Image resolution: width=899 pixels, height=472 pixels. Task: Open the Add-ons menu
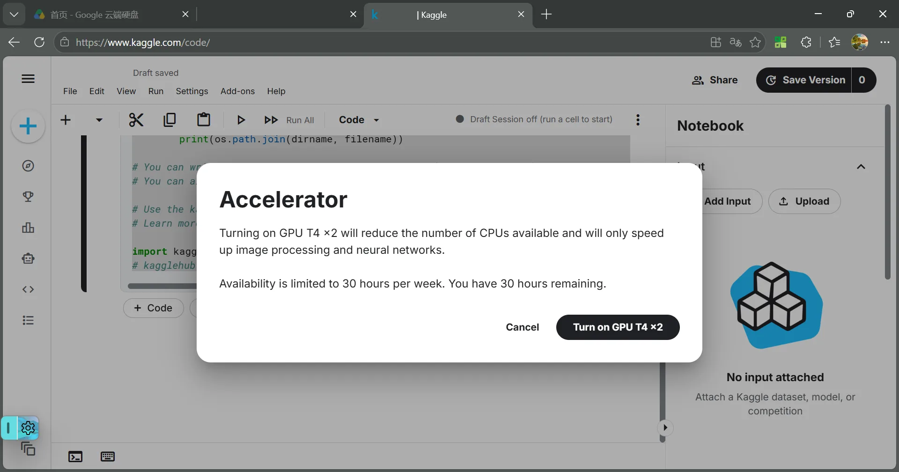pos(237,91)
